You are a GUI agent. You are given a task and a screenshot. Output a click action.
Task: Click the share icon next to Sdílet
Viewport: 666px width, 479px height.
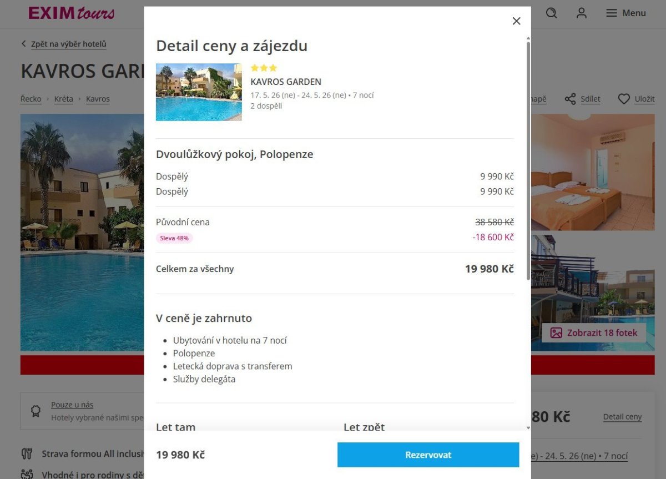(x=570, y=99)
